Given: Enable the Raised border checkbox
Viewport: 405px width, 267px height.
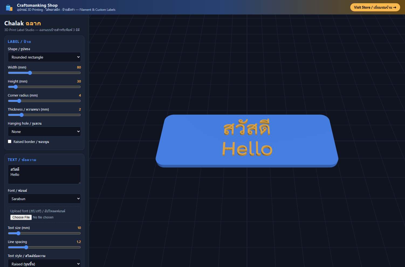Looking at the screenshot, I should 10,142.
